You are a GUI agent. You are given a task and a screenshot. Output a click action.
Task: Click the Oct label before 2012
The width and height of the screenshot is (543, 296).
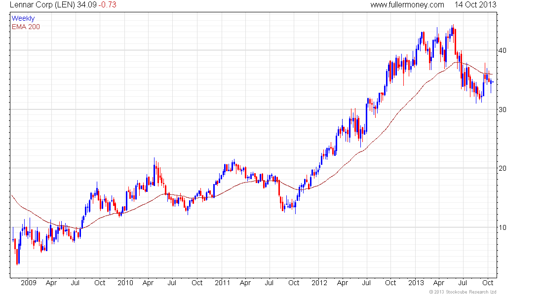(x=294, y=283)
